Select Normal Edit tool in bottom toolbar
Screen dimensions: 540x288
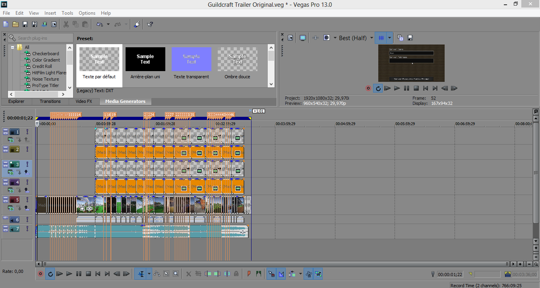tap(141, 274)
